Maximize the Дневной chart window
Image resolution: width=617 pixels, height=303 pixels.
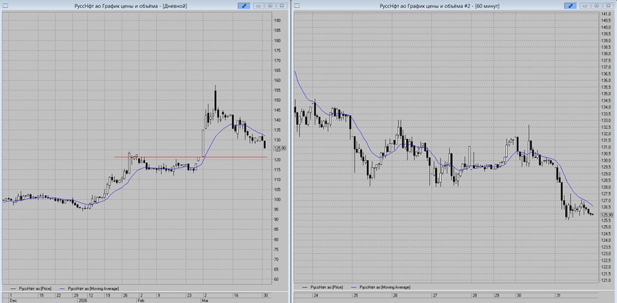(270, 6)
